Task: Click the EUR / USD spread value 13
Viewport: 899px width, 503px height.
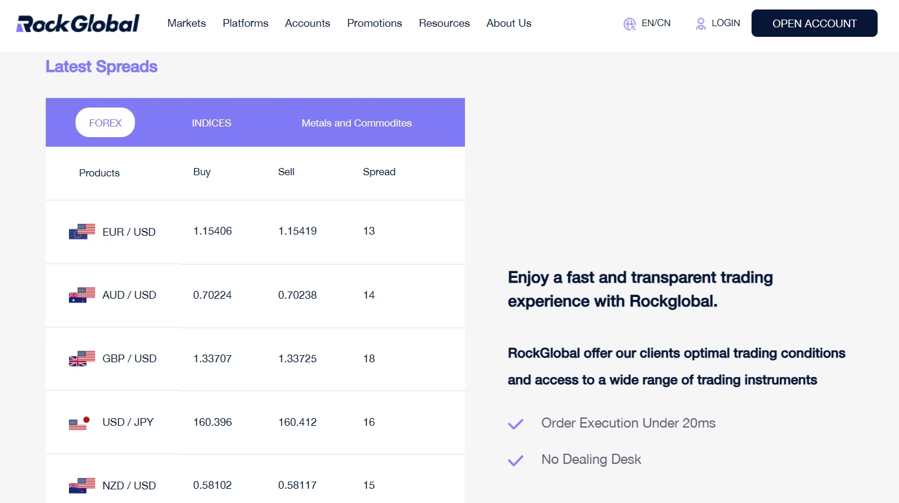Action: (369, 231)
